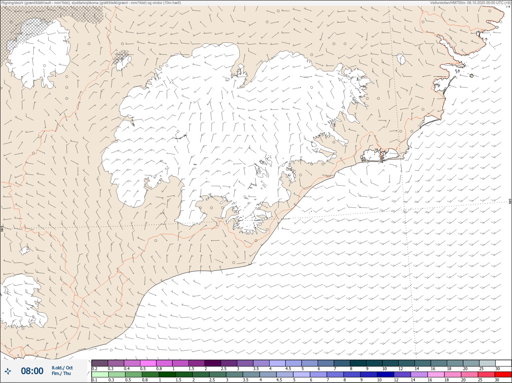Click the top-row '4.5' legend value

[x=288, y=369]
